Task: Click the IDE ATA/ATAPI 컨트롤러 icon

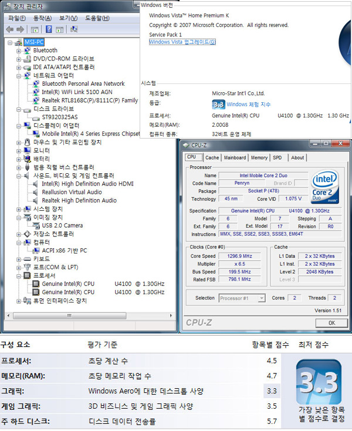Action: 27,68
